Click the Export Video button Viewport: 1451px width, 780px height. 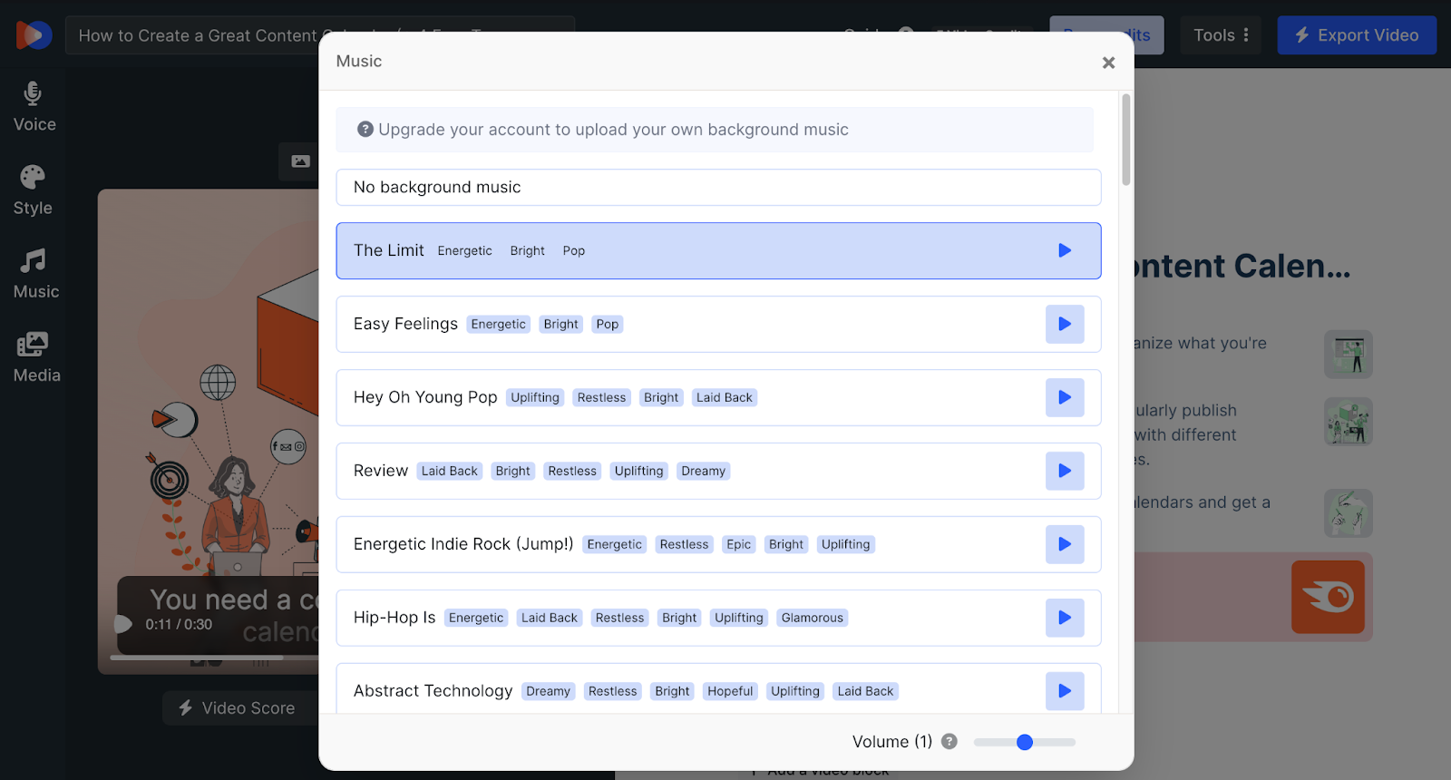click(1357, 35)
